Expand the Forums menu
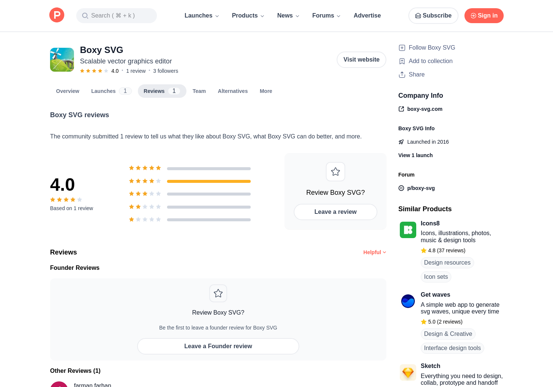Screen dimensions: 553x387 point(326,16)
